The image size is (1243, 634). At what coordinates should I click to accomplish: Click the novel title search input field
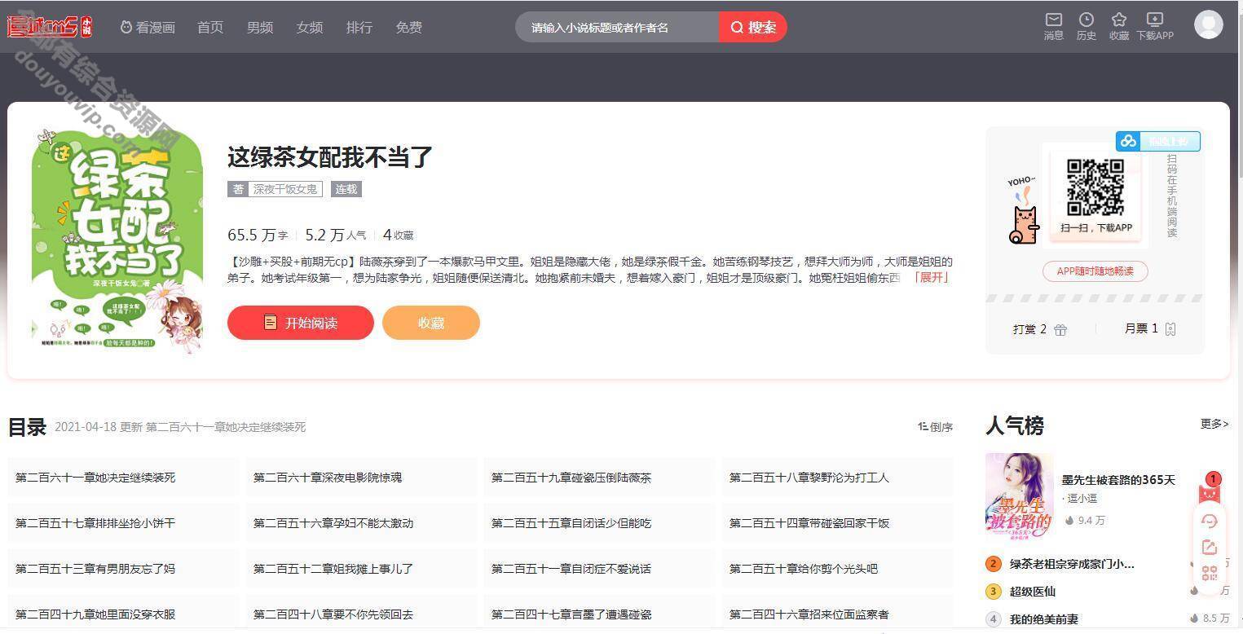click(x=617, y=27)
